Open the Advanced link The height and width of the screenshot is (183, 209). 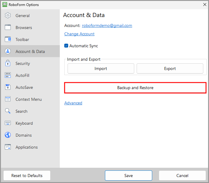point(73,103)
